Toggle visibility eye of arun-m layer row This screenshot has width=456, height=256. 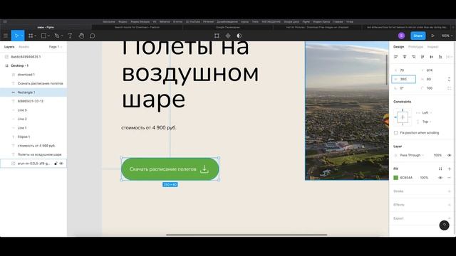click(x=61, y=164)
